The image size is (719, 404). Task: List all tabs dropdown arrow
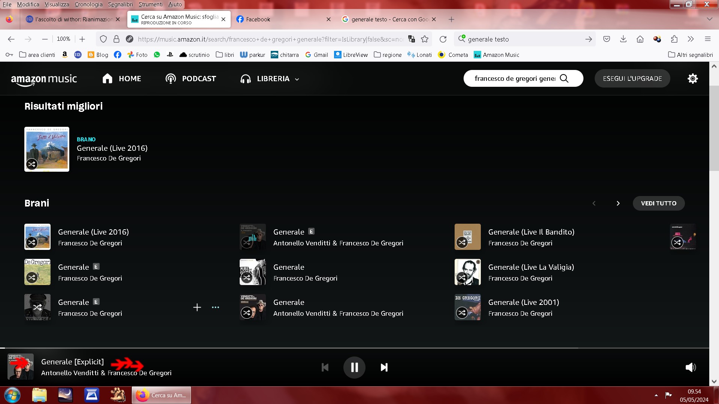point(709,19)
